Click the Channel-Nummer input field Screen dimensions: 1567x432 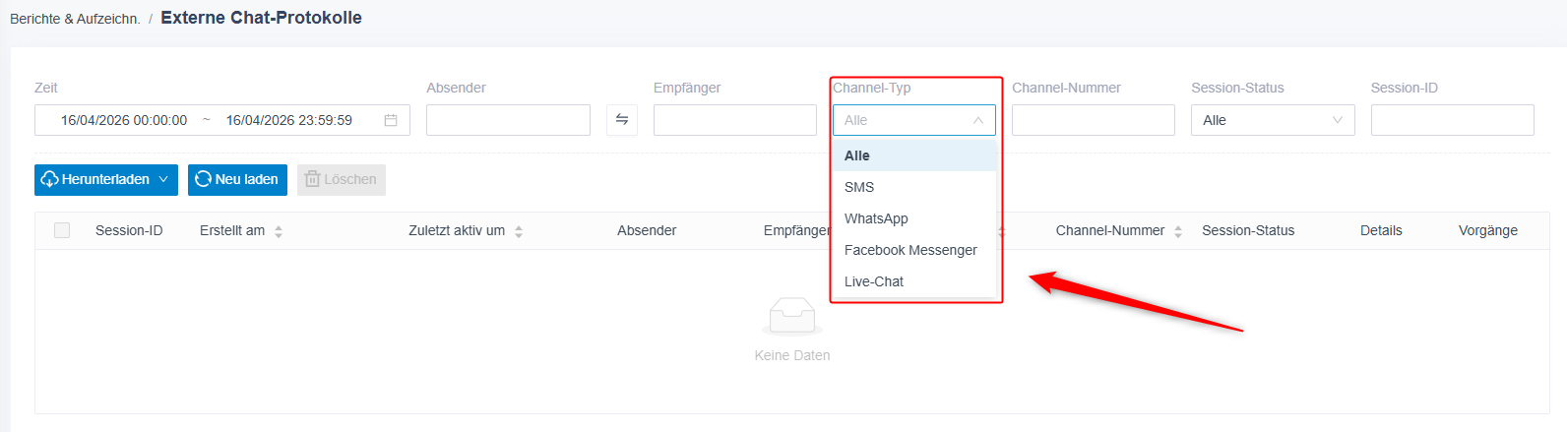tap(1094, 120)
